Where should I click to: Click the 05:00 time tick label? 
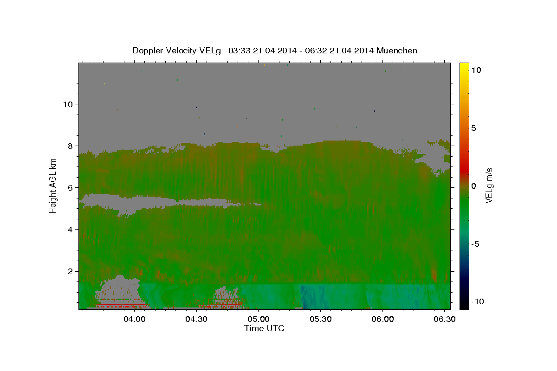tap(259, 320)
